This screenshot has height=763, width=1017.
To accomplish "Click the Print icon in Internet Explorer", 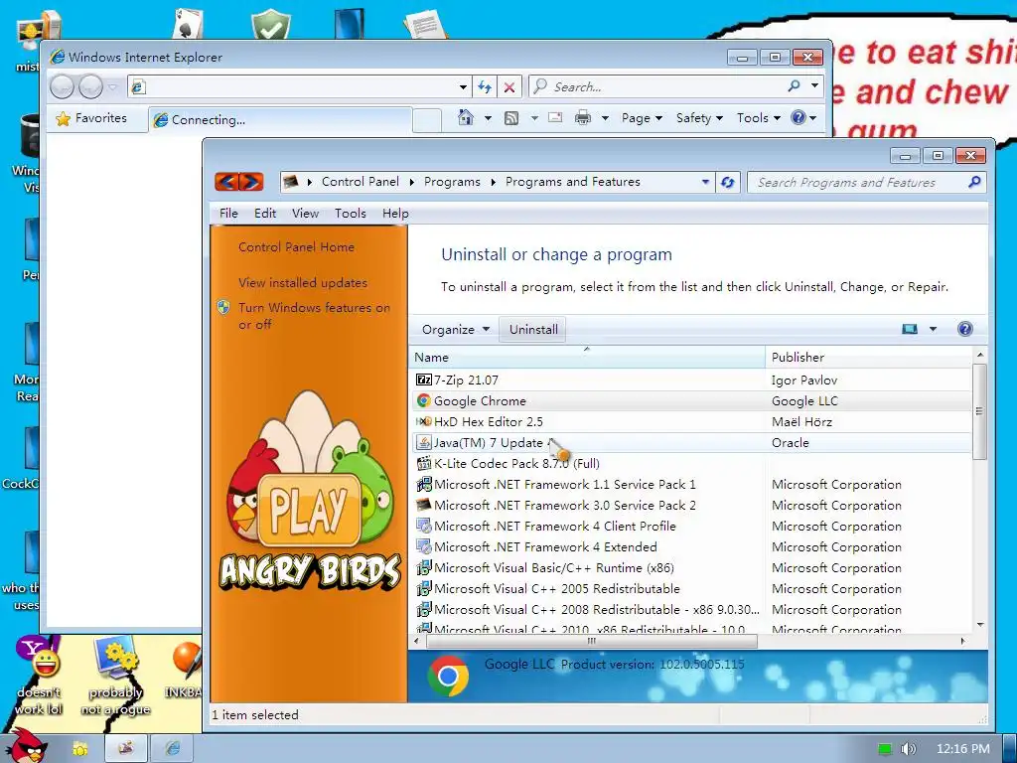I will [x=583, y=118].
